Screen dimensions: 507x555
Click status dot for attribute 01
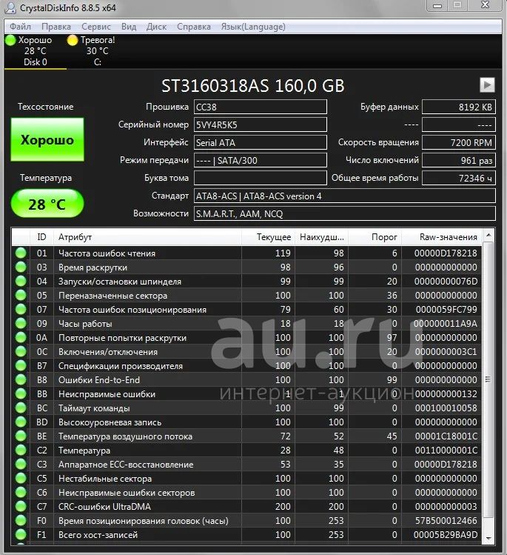(21, 253)
